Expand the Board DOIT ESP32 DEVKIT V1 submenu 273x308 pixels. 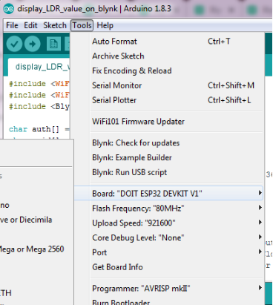pyautogui.click(x=169, y=193)
